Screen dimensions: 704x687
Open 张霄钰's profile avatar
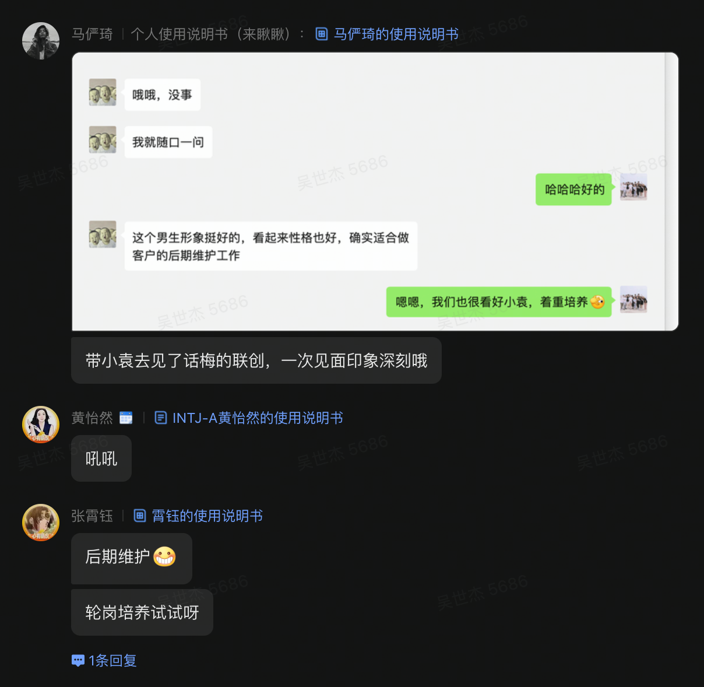click(41, 523)
